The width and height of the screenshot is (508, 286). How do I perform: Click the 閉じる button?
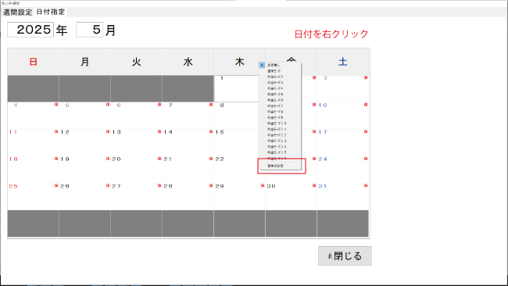(x=345, y=256)
